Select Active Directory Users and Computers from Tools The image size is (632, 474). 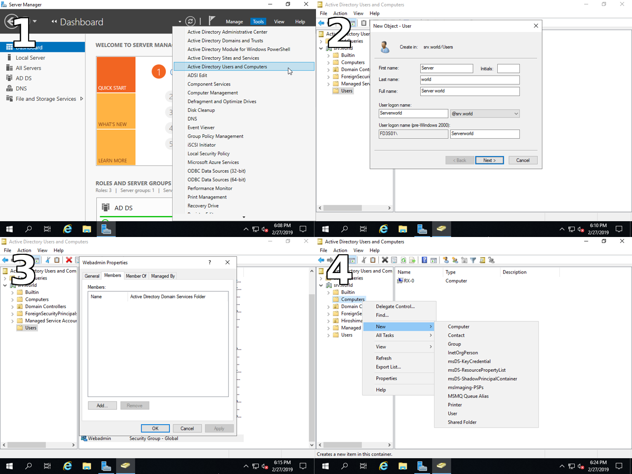pos(227,67)
